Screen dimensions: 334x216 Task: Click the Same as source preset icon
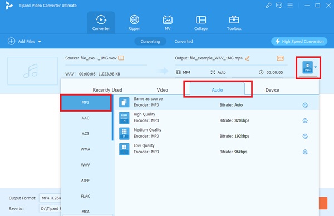[x=124, y=102]
